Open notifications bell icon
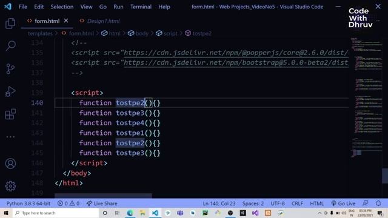 coord(378,203)
